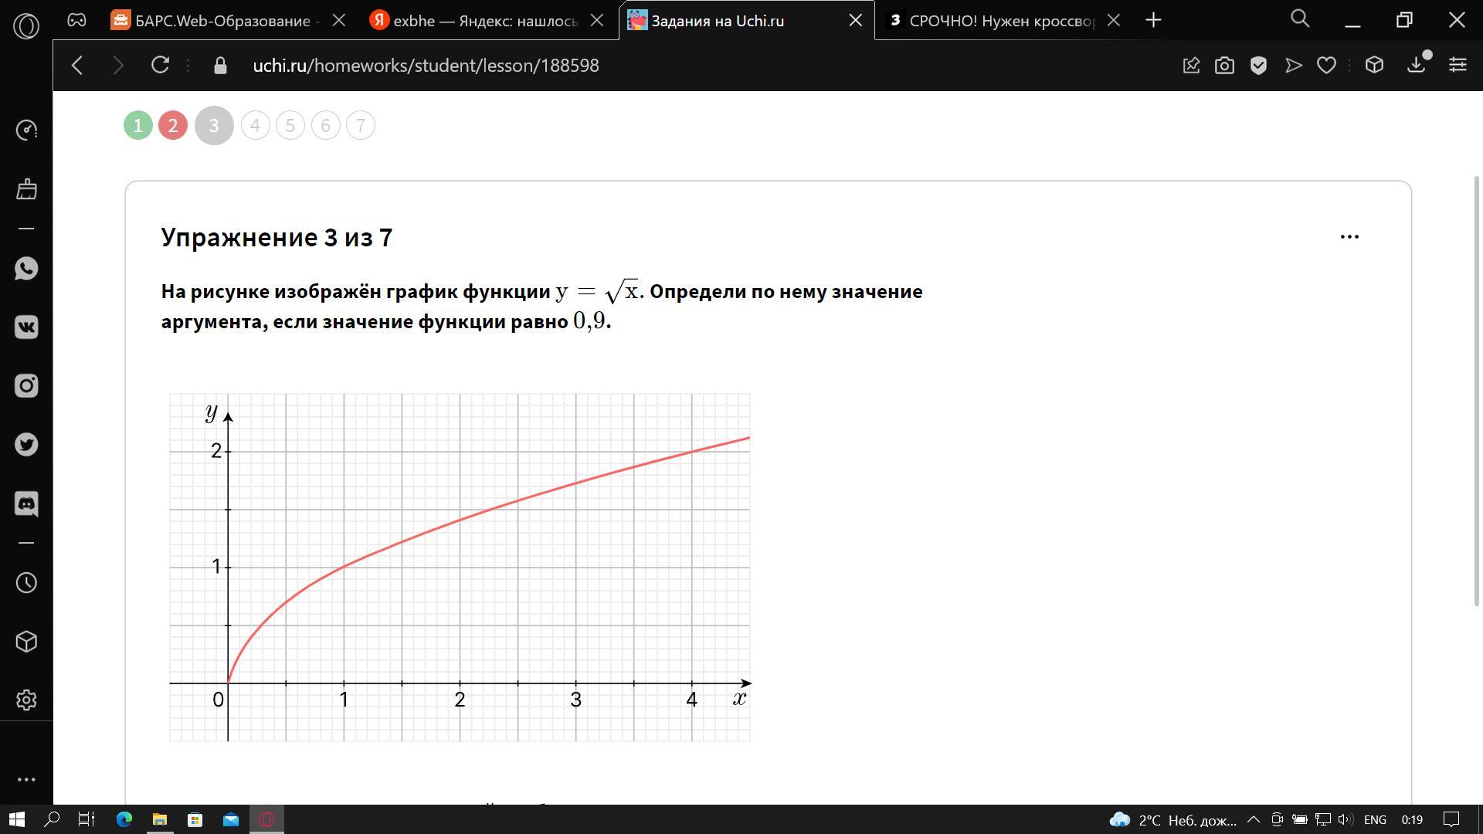Open the Easy Setup sliders menu

click(x=1458, y=66)
